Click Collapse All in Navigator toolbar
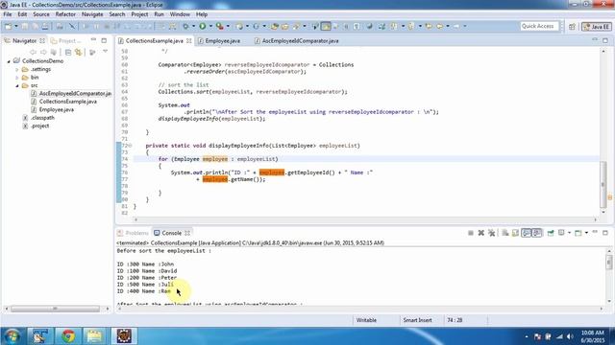The width and height of the screenshot is (615, 345). pos(68,52)
